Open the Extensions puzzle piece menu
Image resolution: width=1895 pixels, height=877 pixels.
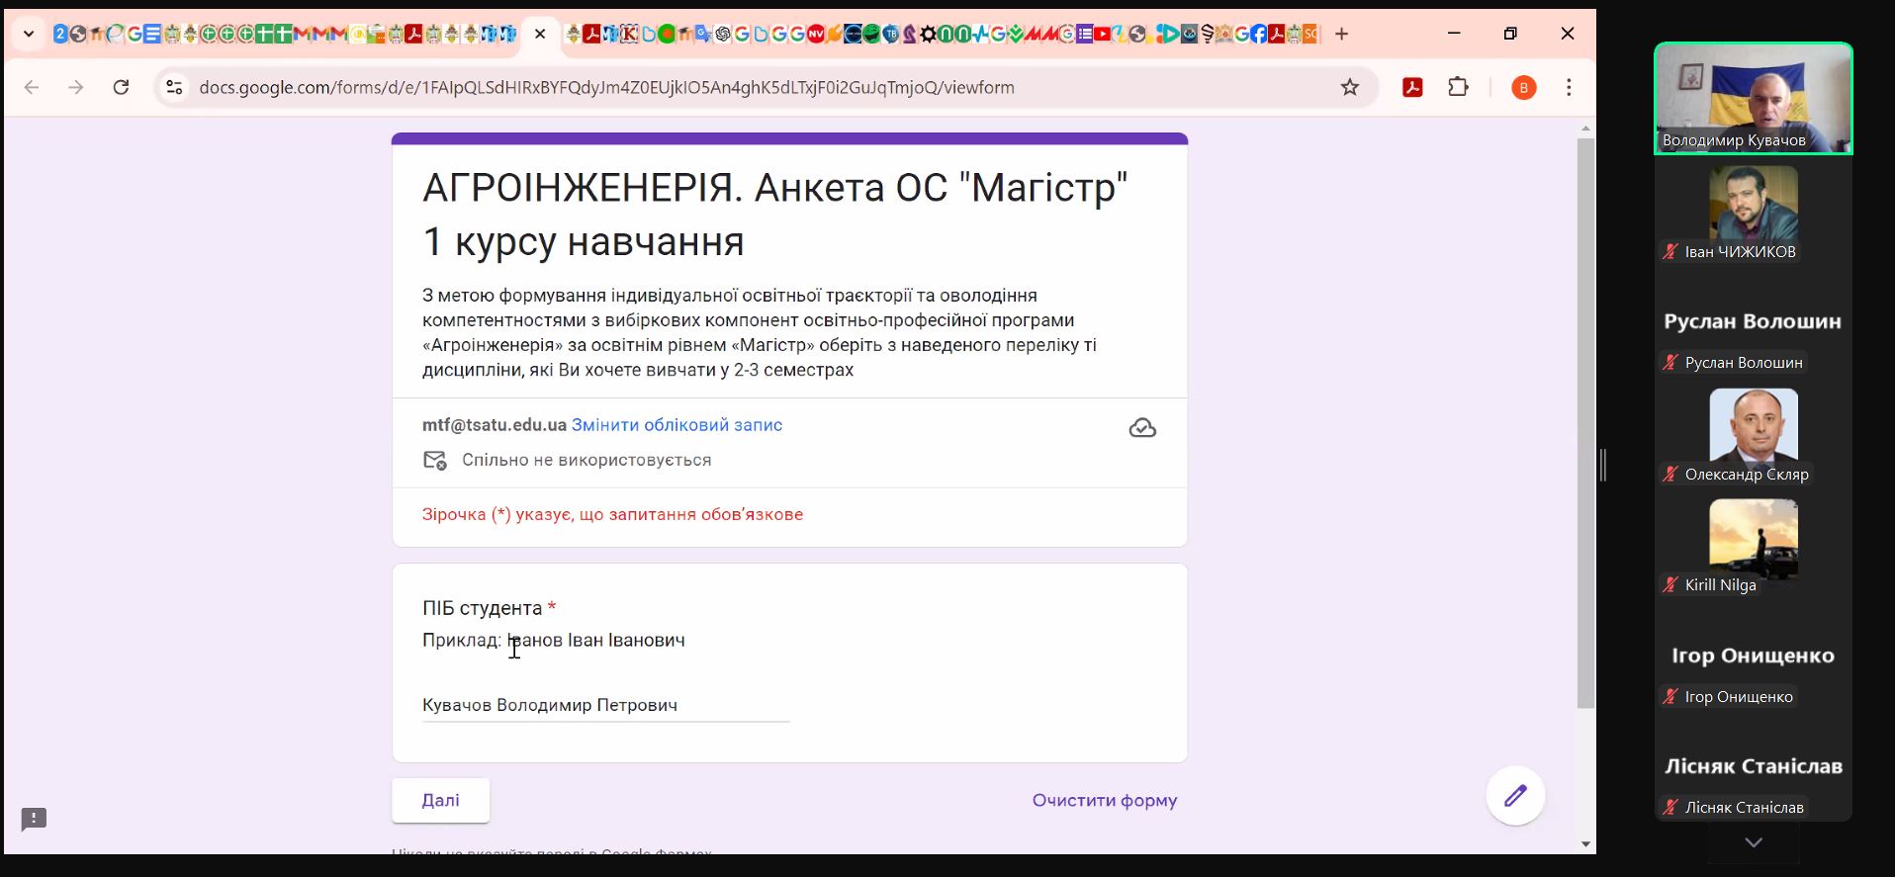click(x=1458, y=87)
